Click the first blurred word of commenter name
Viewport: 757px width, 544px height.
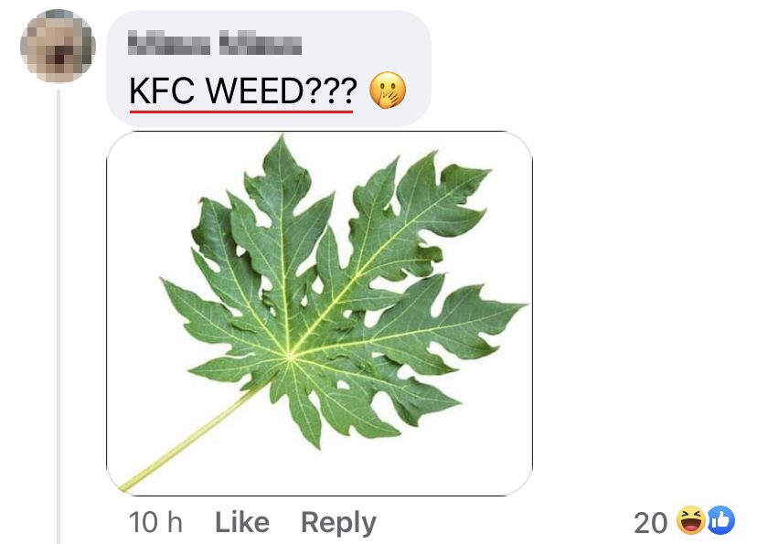pos(169,42)
